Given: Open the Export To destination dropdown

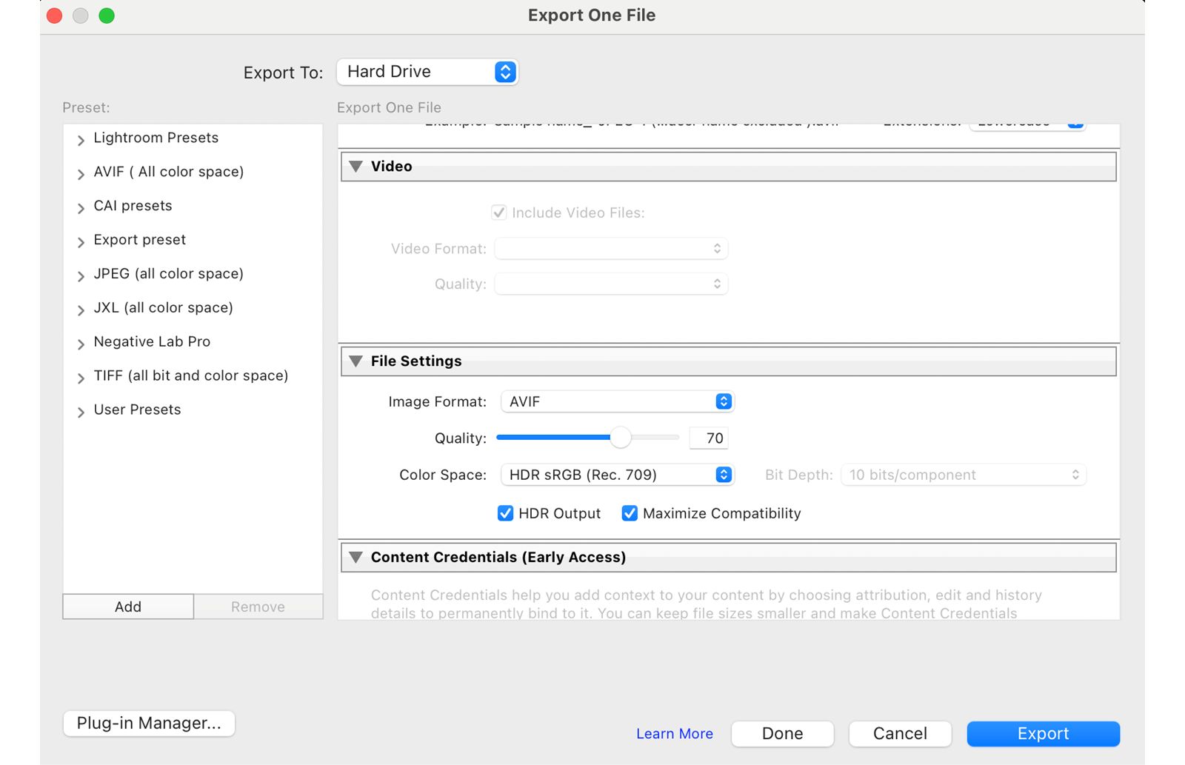Looking at the screenshot, I should [x=428, y=71].
